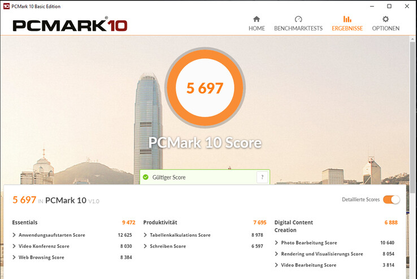The width and height of the screenshot is (417, 279).
Task: Click the green valid score checkmark
Action: pyautogui.click(x=145, y=177)
